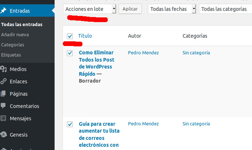Sort the list by Título column

click(85, 36)
